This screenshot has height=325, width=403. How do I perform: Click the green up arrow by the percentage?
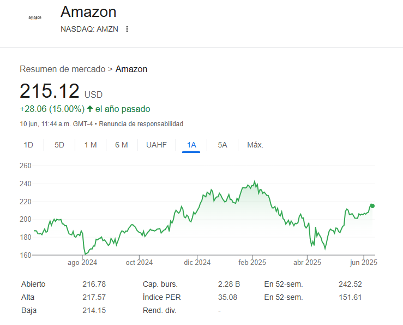[x=90, y=109]
